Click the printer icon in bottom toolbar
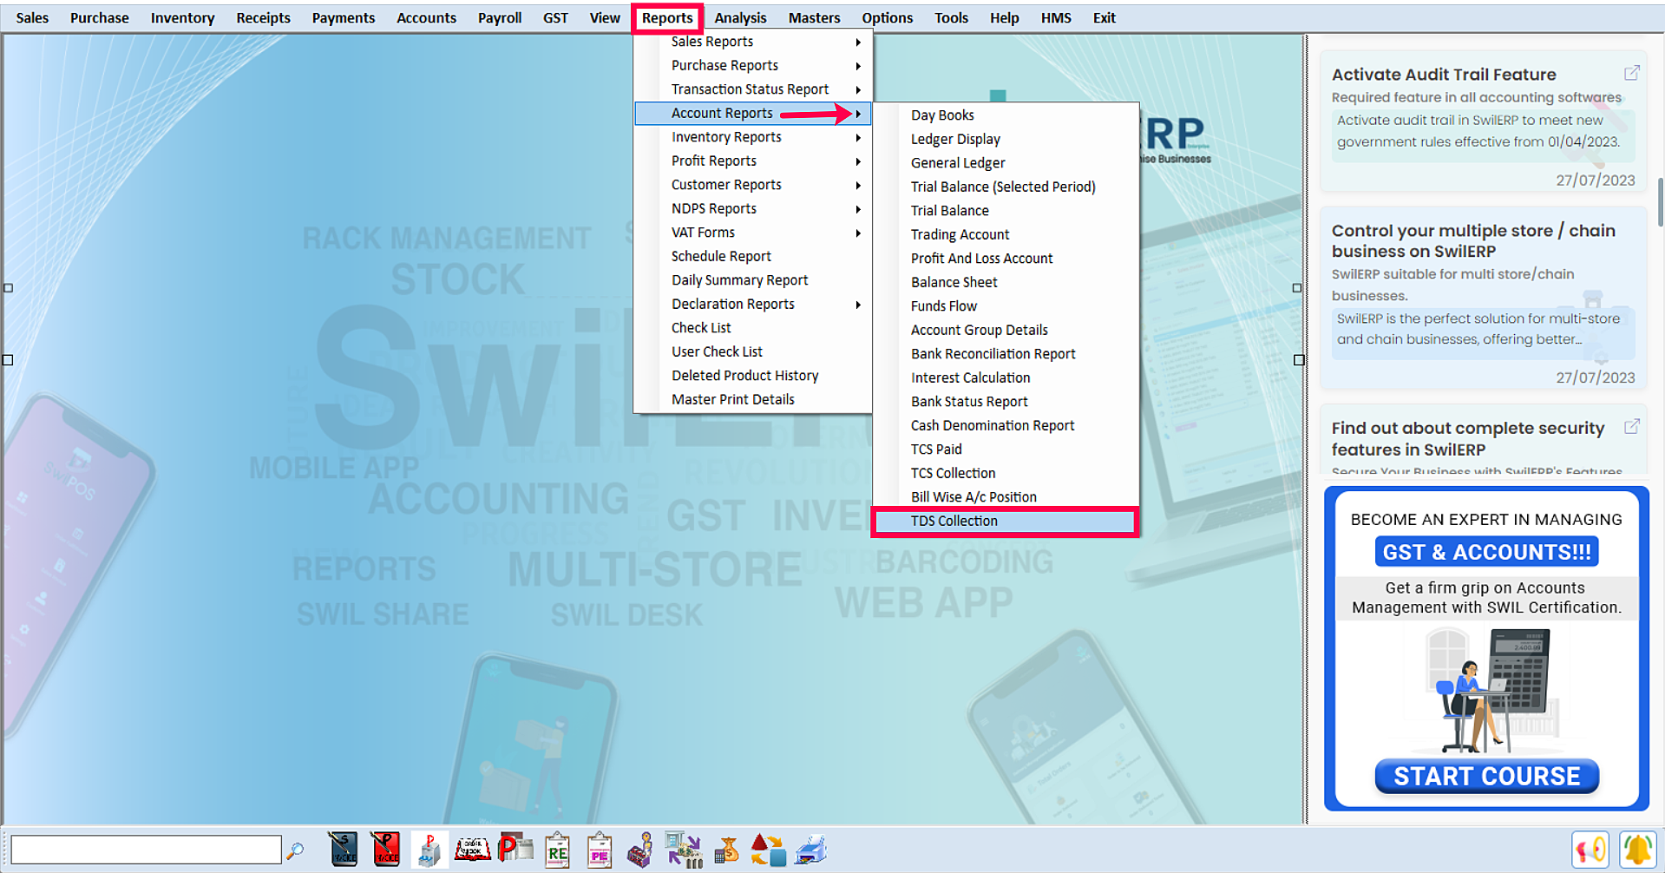Screen dimensions: 1665x873 (811, 850)
